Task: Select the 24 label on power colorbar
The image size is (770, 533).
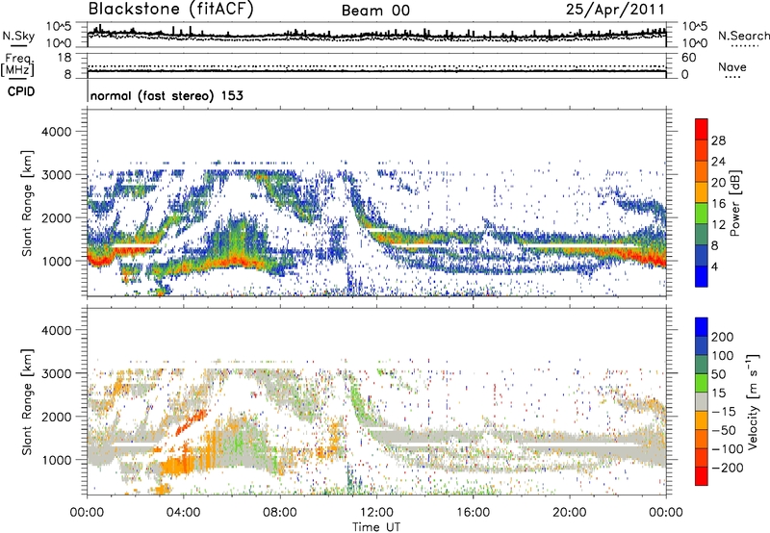Action: tap(718, 162)
